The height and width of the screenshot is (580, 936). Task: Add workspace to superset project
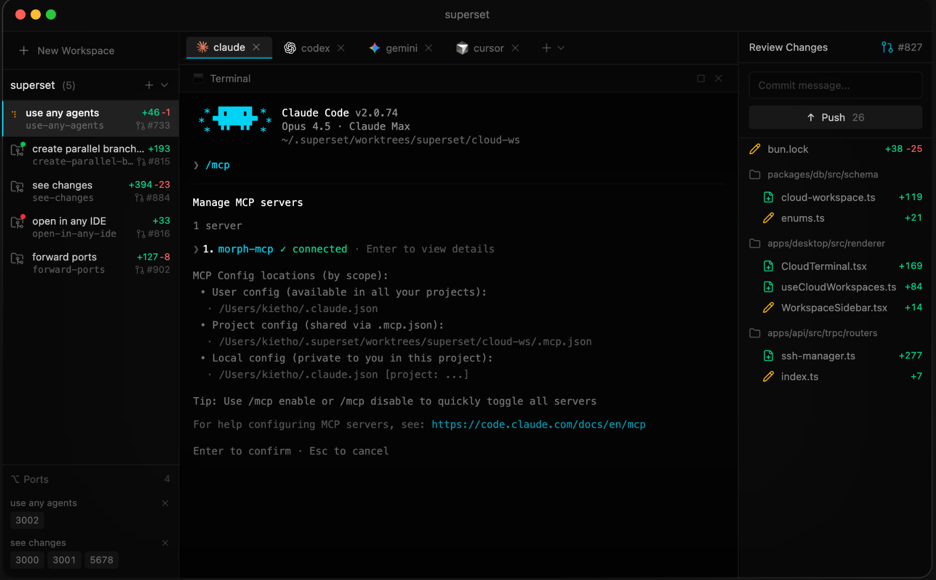[x=149, y=85]
